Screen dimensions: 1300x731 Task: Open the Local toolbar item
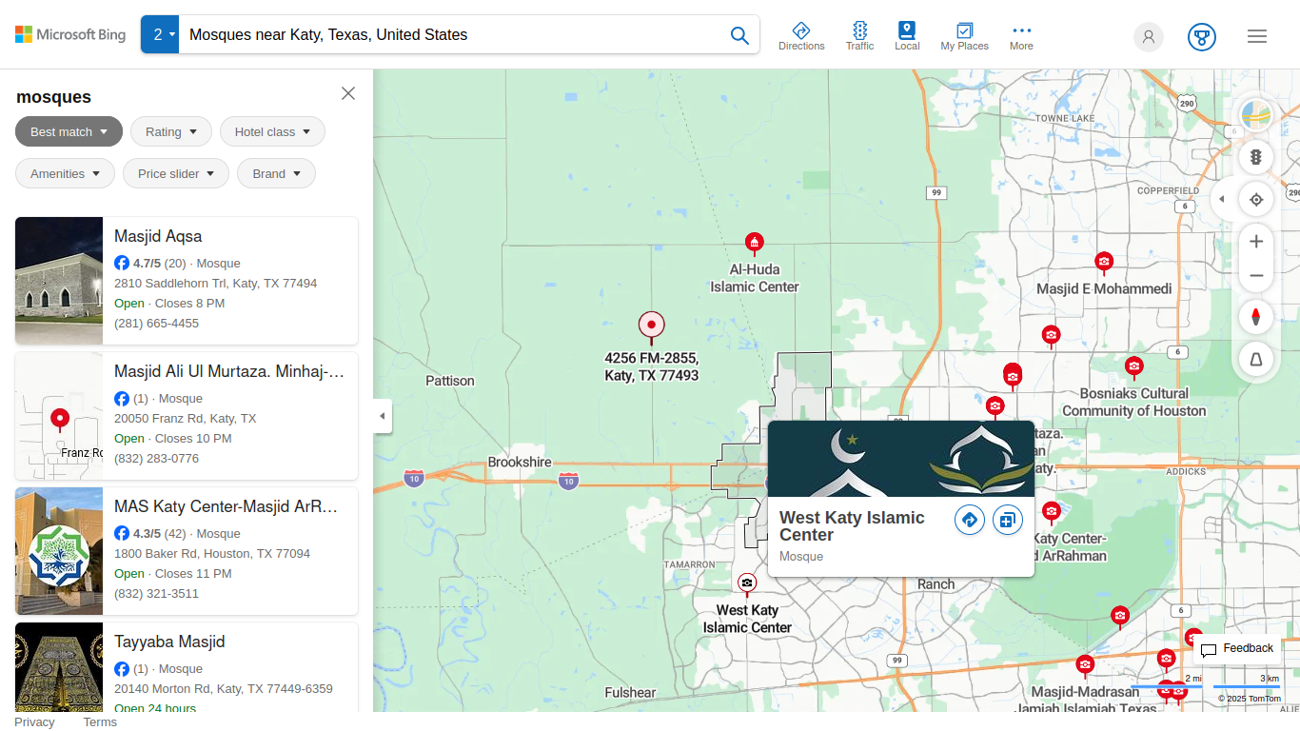pos(907,36)
